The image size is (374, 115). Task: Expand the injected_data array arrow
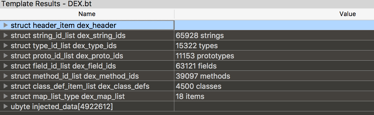(5, 107)
